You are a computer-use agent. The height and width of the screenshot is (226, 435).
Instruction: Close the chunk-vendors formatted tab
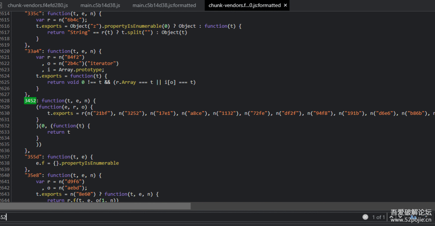(x=286, y=5)
